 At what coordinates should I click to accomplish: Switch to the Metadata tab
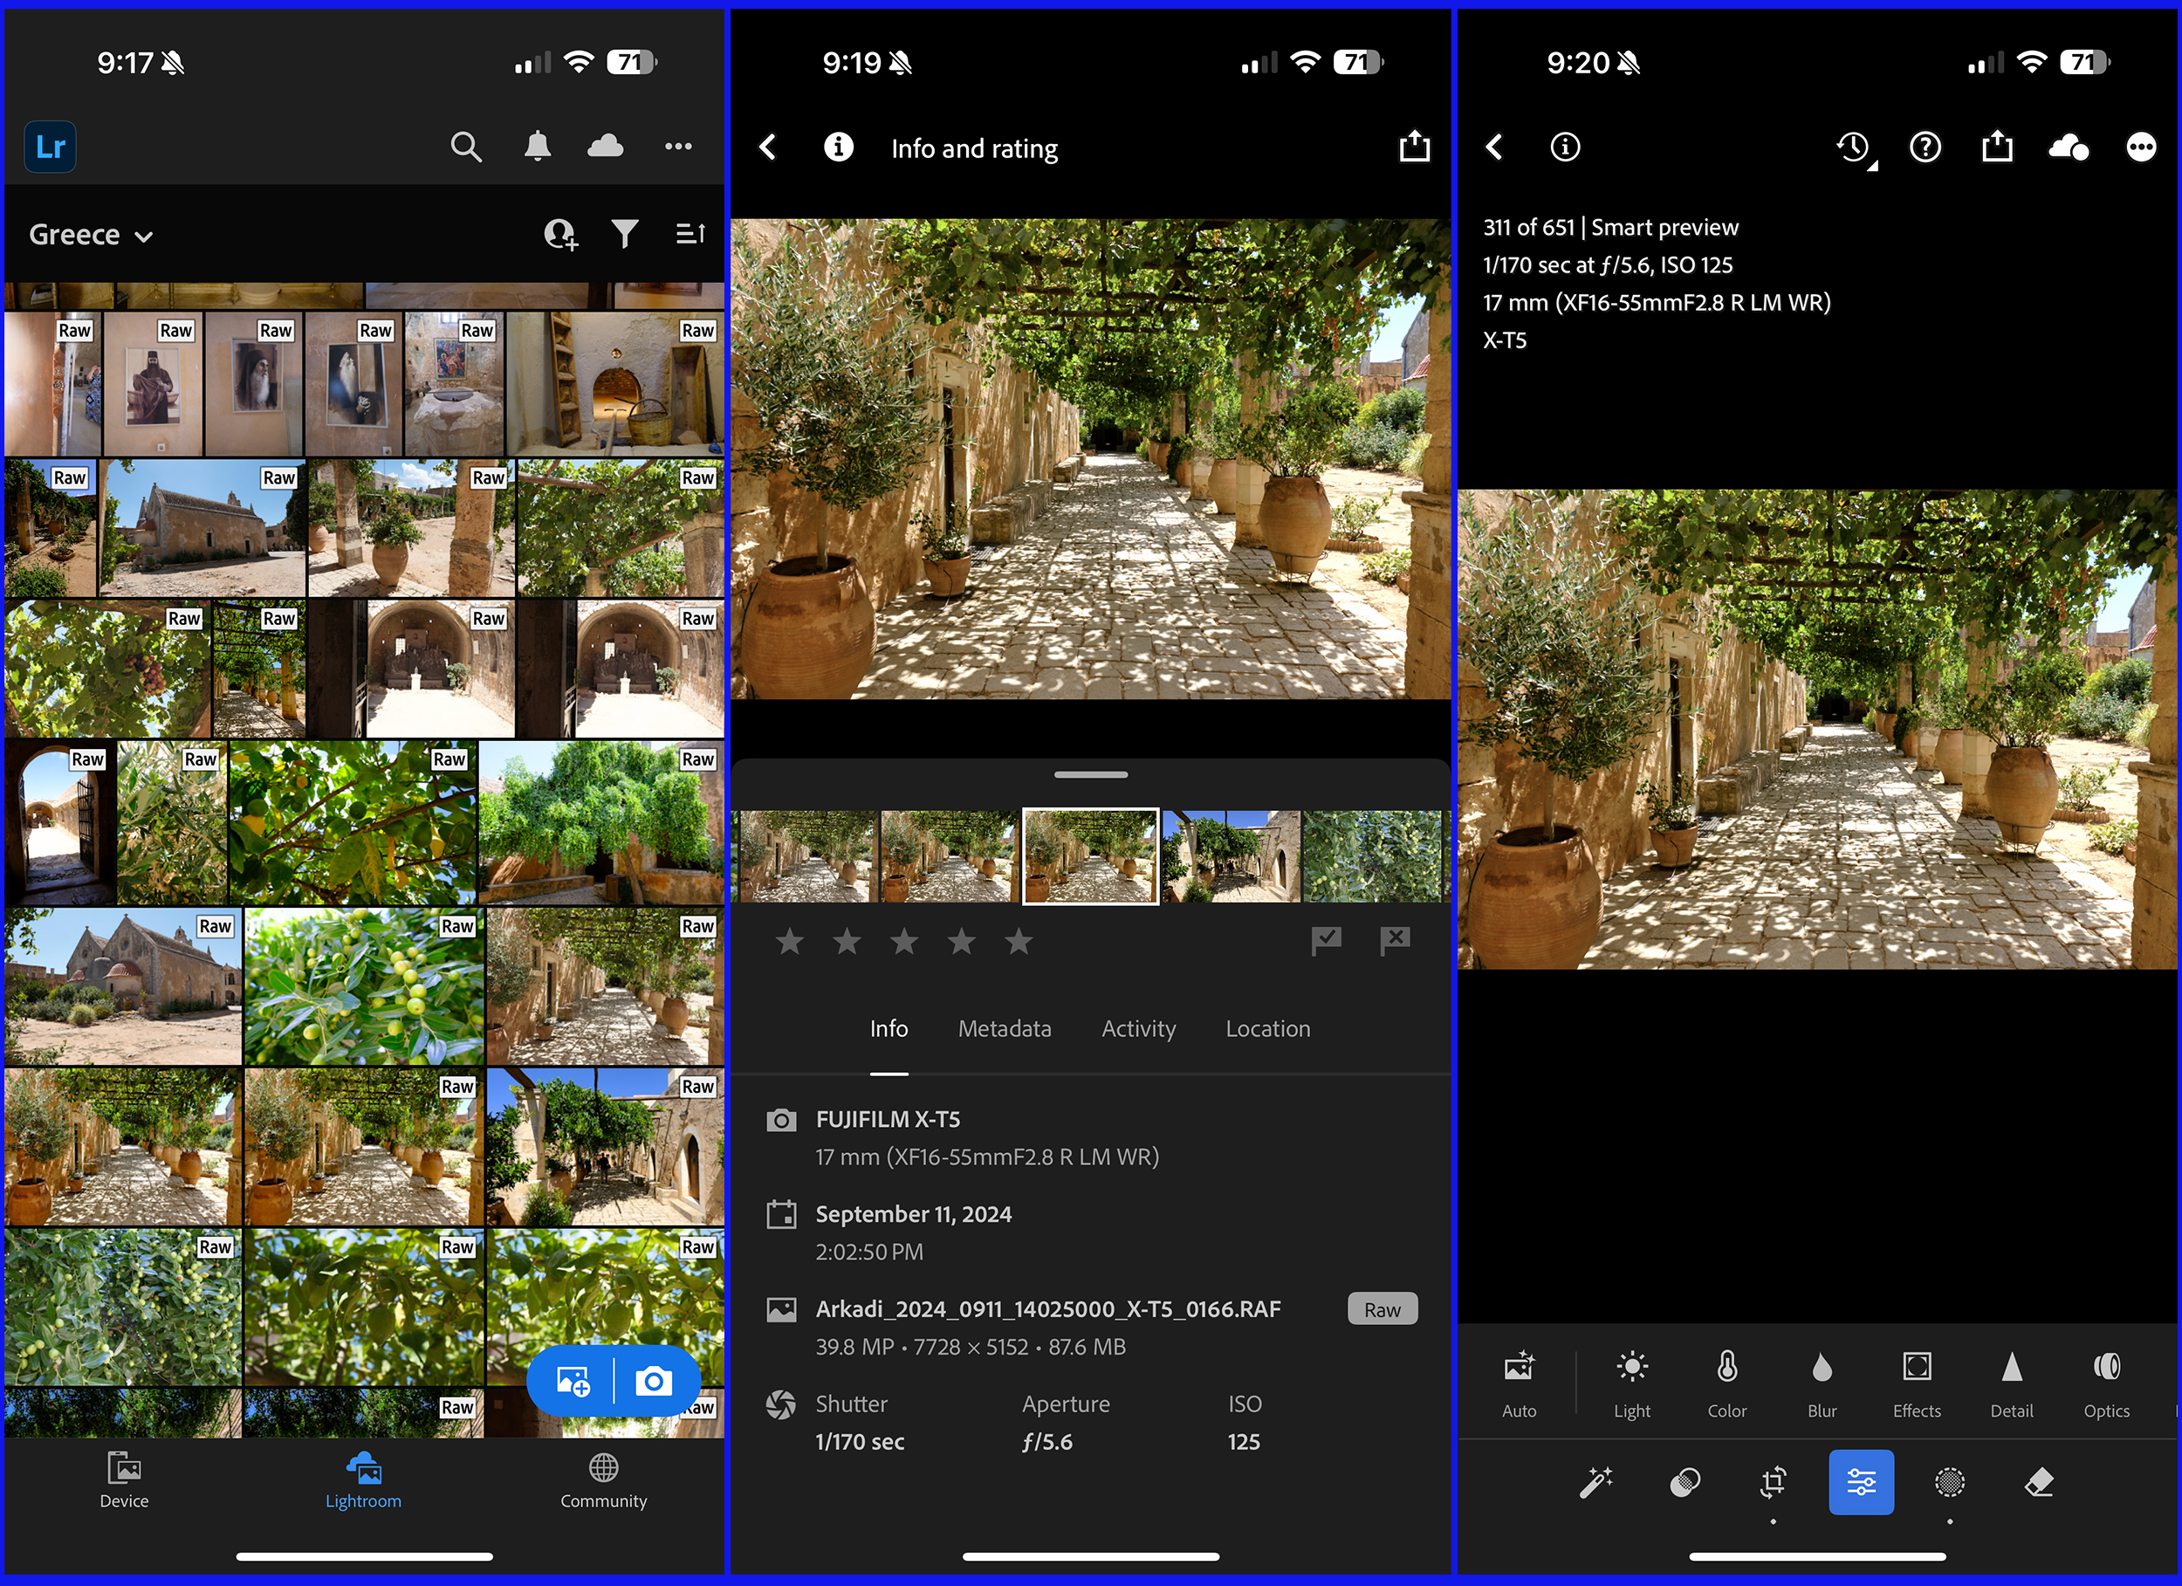pos(1004,1029)
